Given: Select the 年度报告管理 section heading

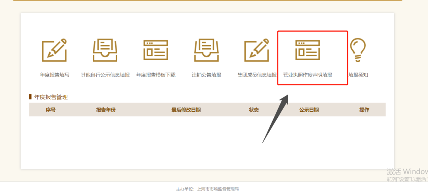Looking at the screenshot, I should (51, 97).
